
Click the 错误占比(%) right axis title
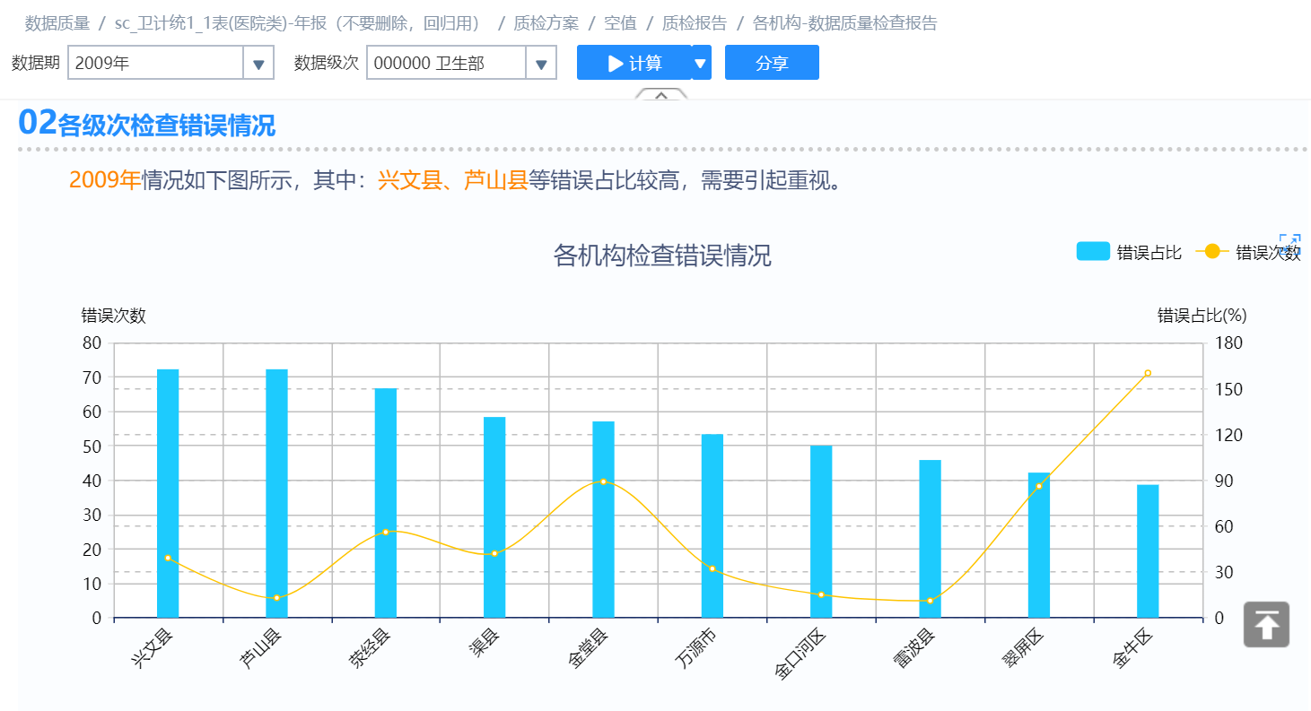coord(1202,316)
